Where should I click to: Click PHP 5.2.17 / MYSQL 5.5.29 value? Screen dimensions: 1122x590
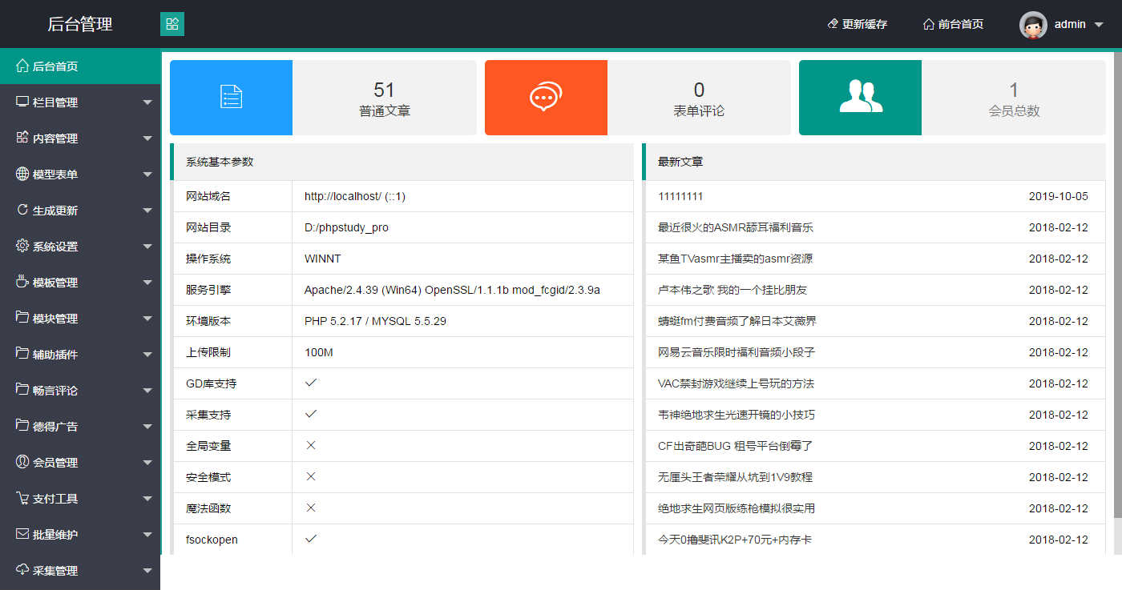tap(375, 321)
